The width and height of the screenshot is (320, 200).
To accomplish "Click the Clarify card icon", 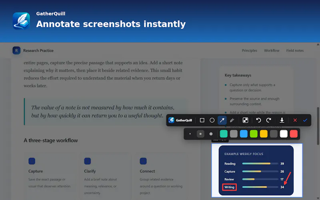I will 88,161.
